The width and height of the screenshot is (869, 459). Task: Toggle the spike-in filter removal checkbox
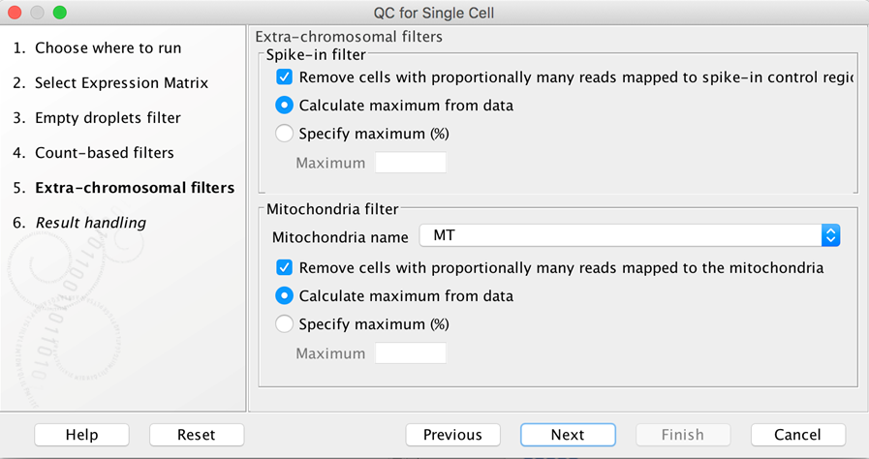coord(285,77)
